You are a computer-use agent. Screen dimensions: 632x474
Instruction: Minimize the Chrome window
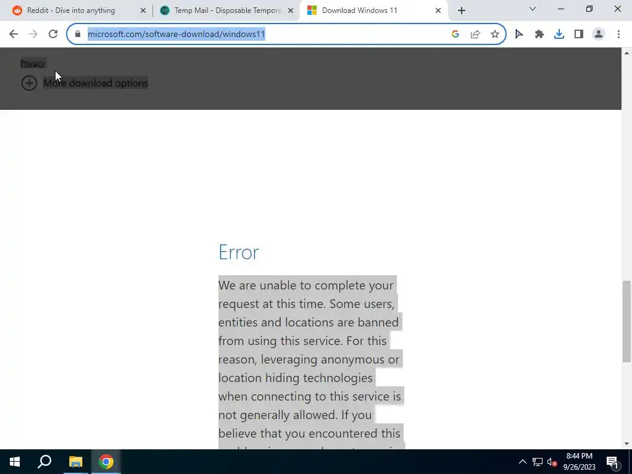560,9
